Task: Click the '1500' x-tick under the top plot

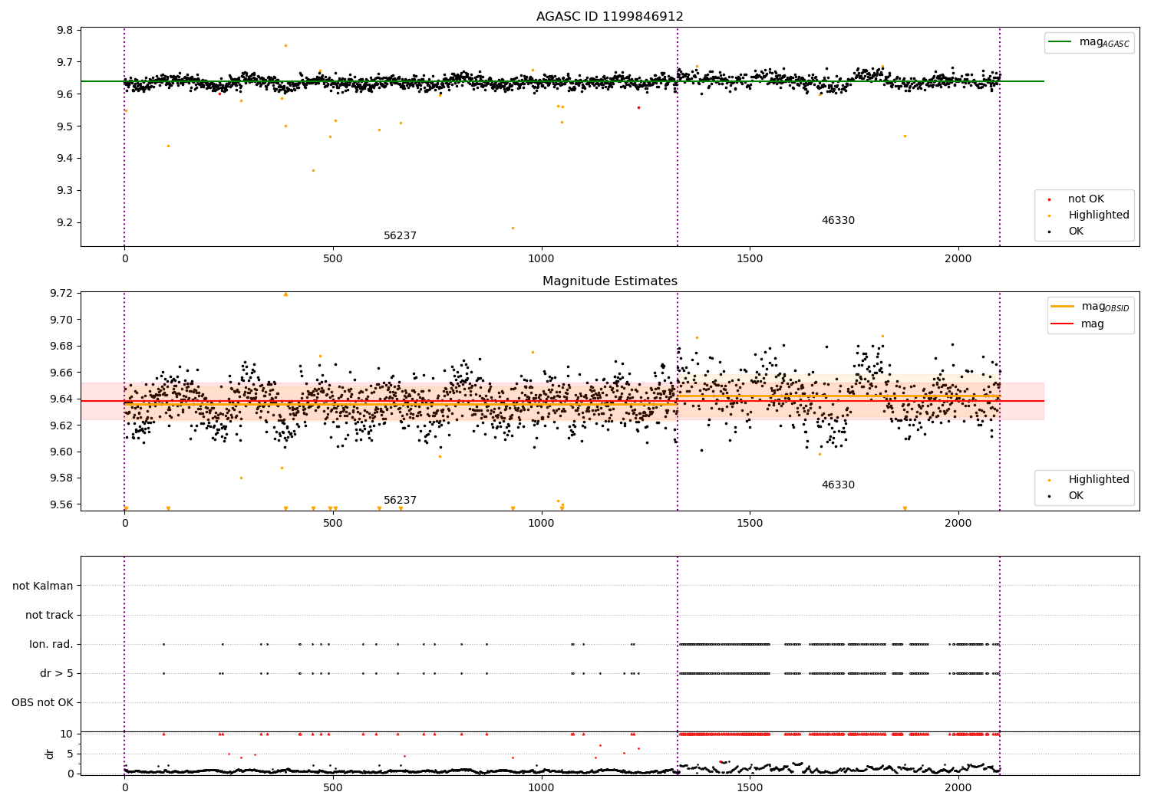Action: [750, 260]
